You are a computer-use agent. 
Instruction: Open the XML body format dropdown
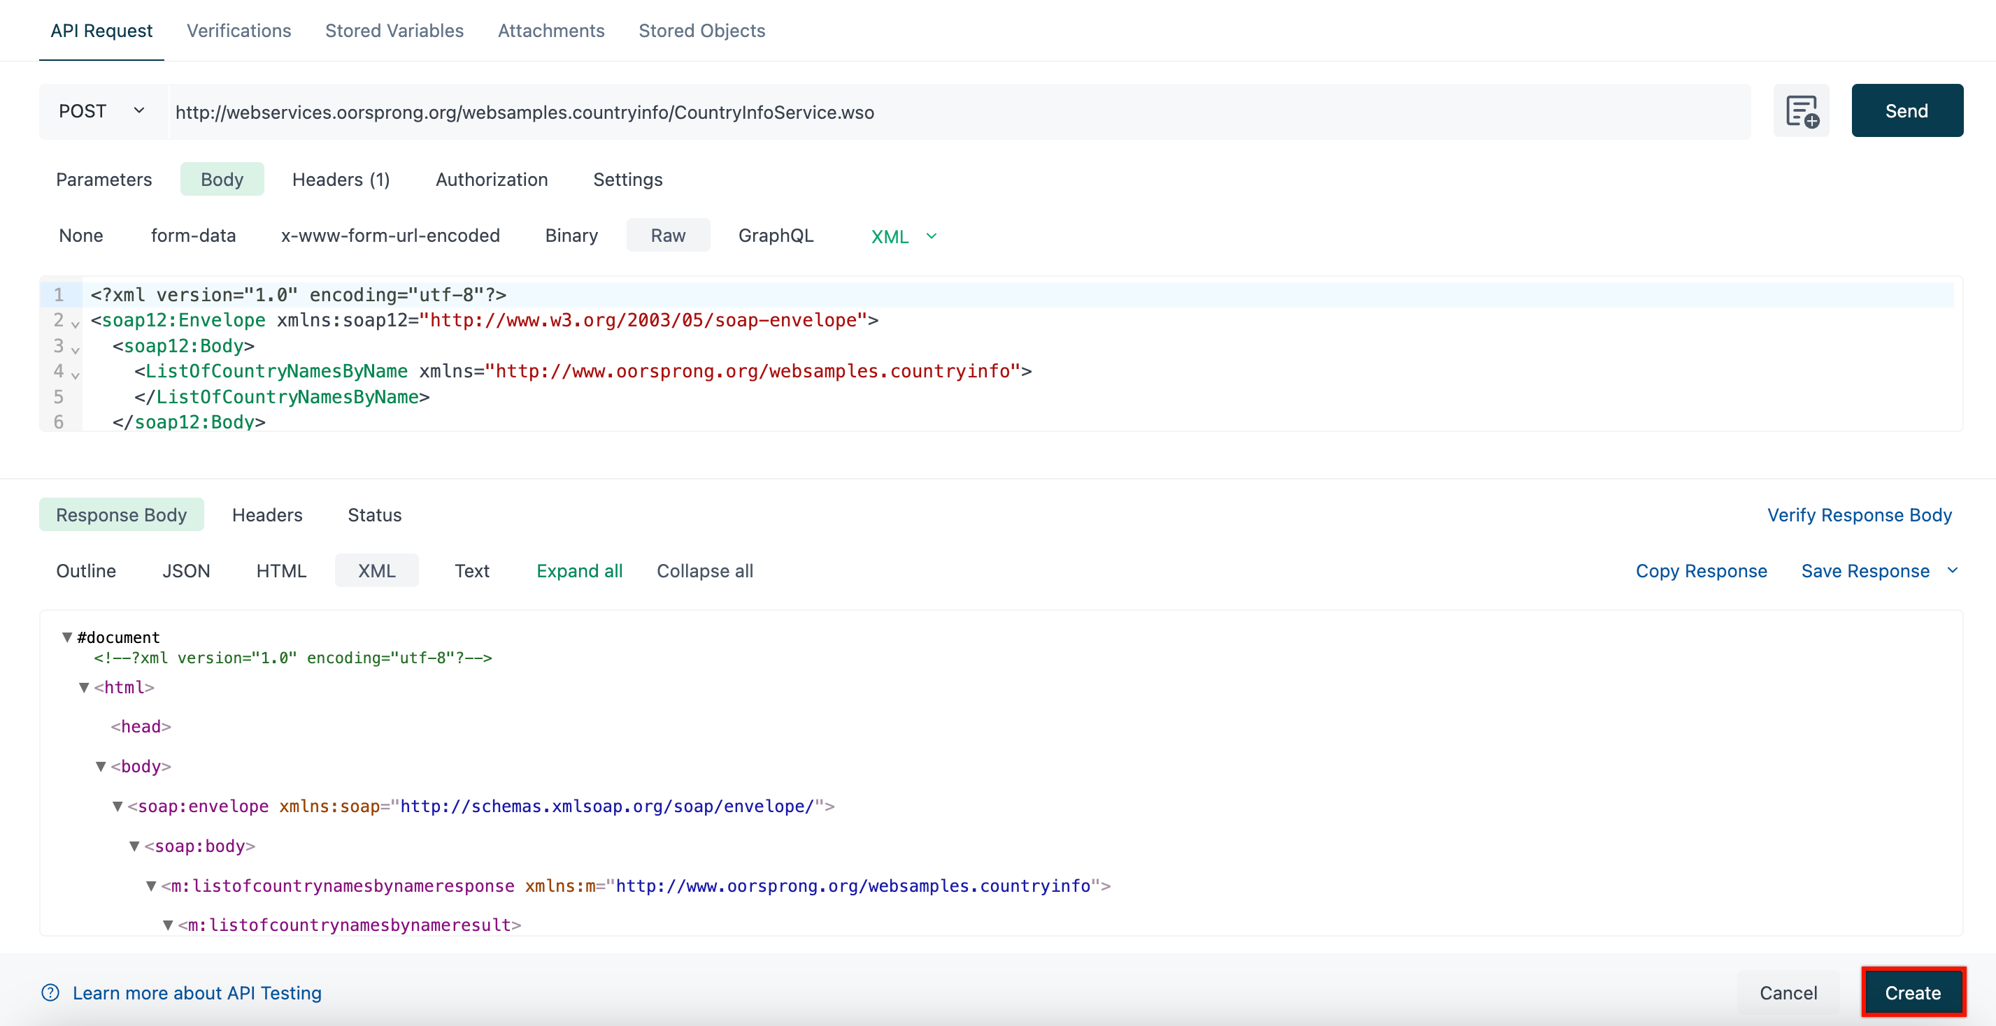pos(932,236)
